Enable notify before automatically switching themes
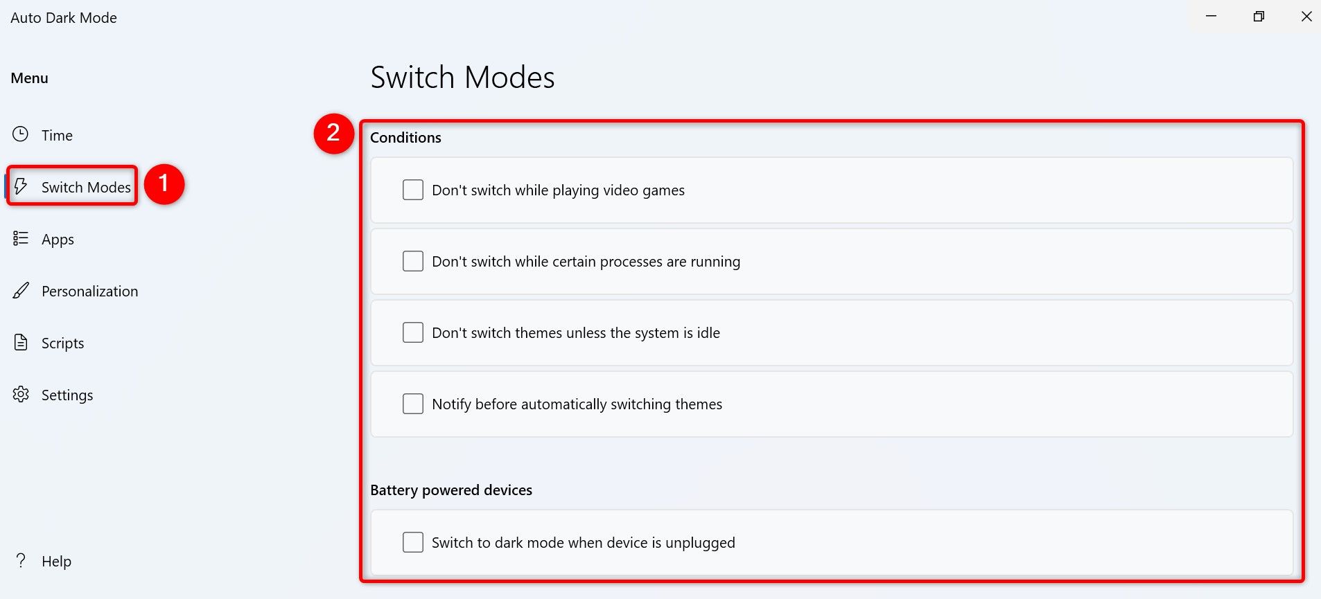Viewport: 1321px width, 599px height. pyautogui.click(x=413, y=404)
